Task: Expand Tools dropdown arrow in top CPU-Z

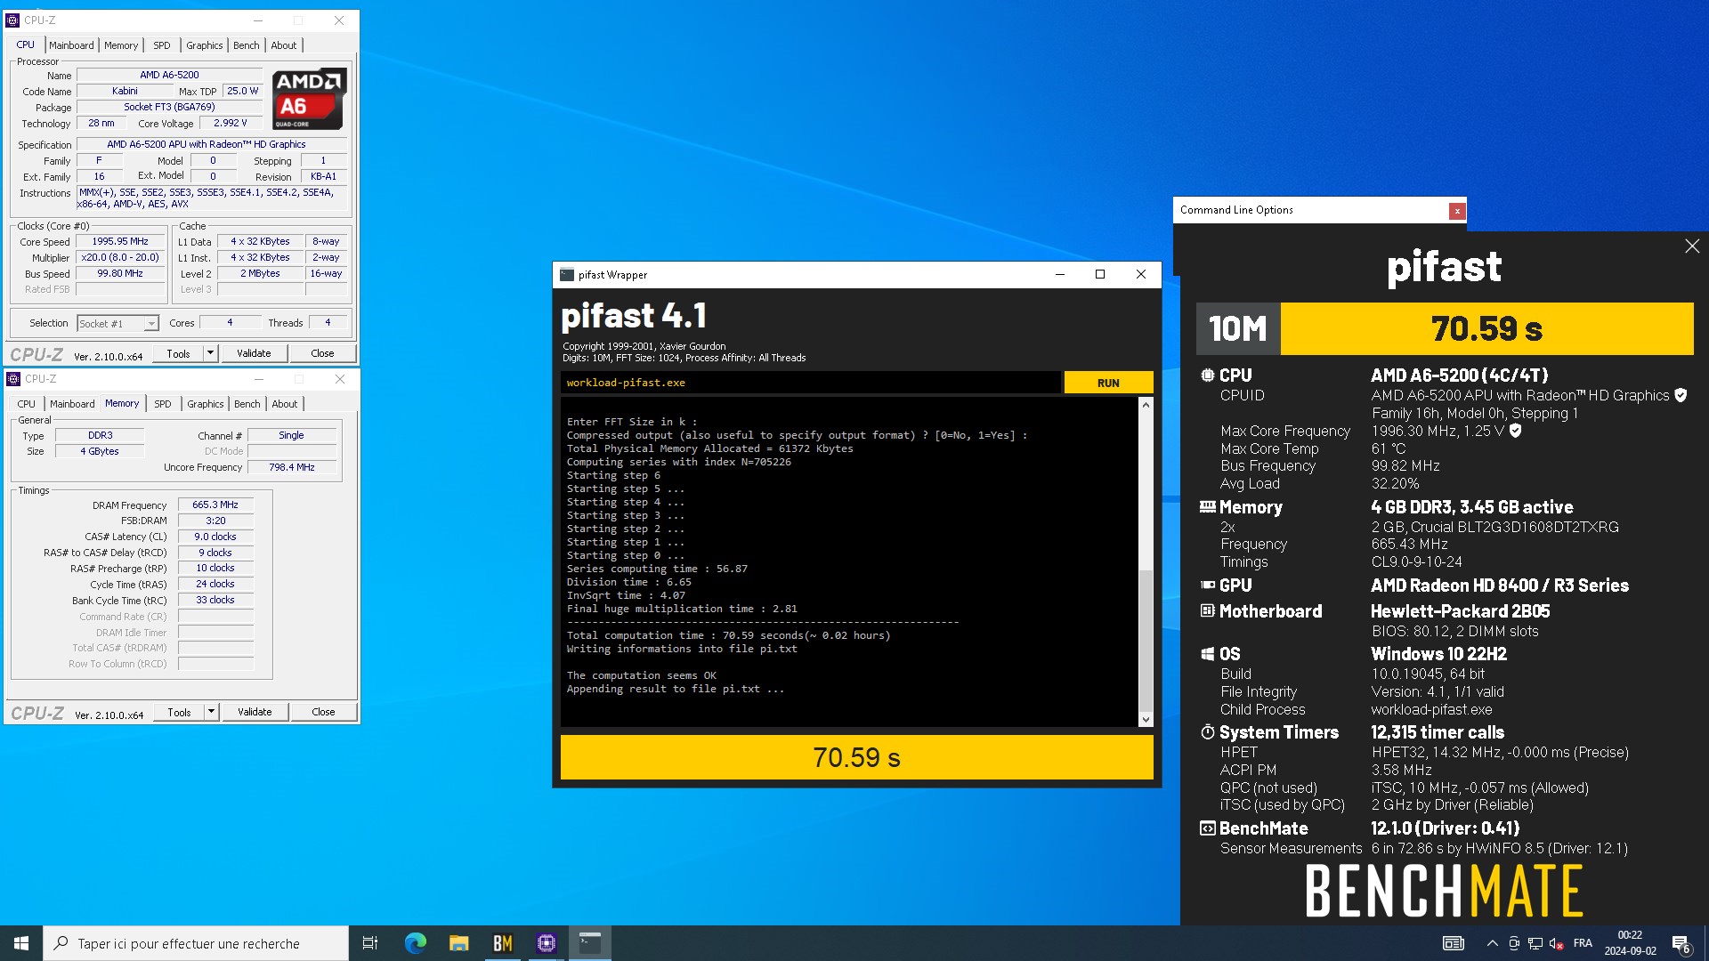Action: click(x=211, y=353)
